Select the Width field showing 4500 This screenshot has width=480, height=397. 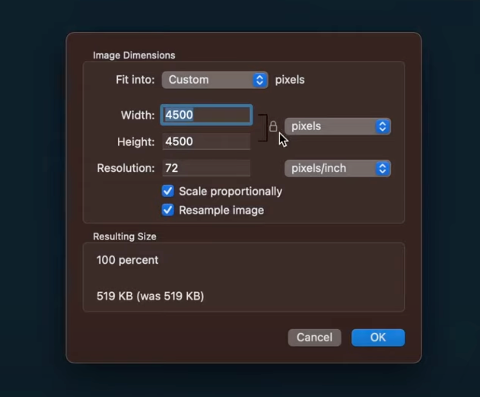click(206, 115)
